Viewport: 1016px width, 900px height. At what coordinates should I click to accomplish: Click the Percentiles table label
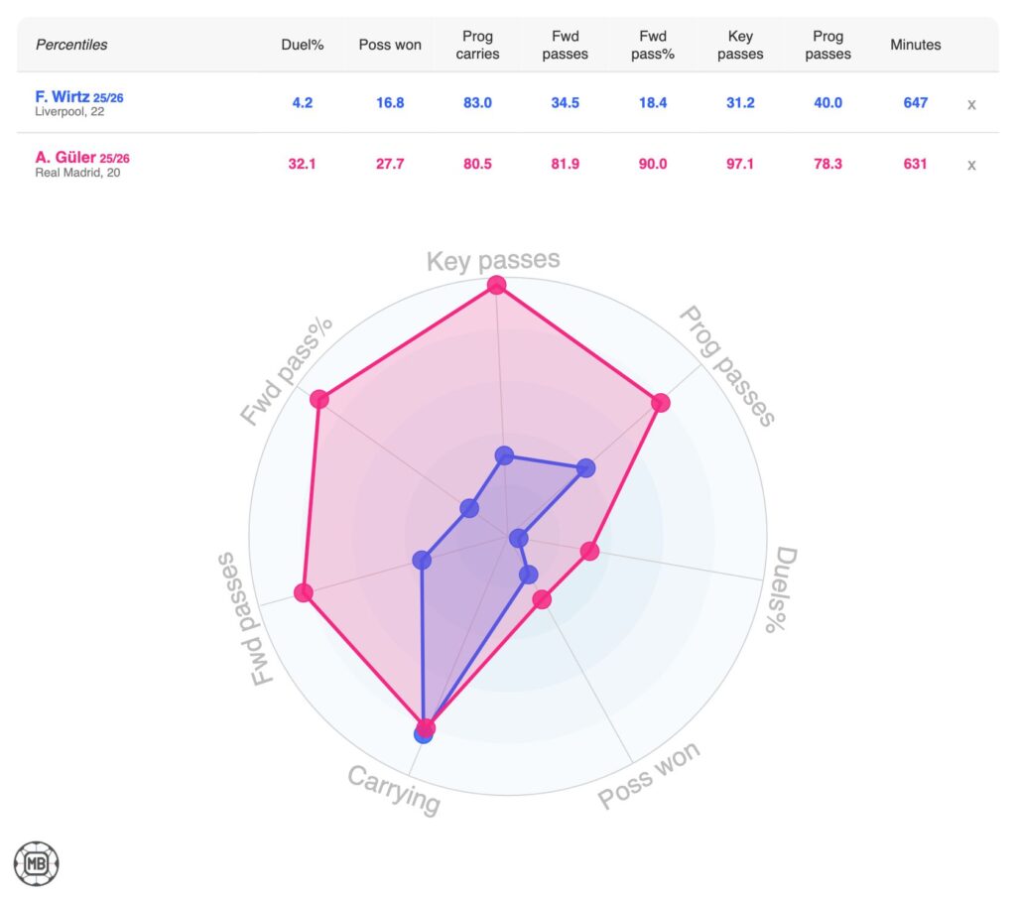[71, 45]
